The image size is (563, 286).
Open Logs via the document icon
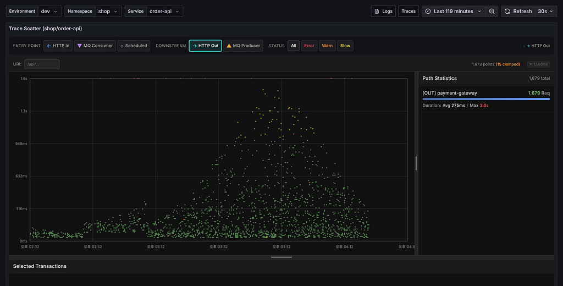tap(377, 11)
